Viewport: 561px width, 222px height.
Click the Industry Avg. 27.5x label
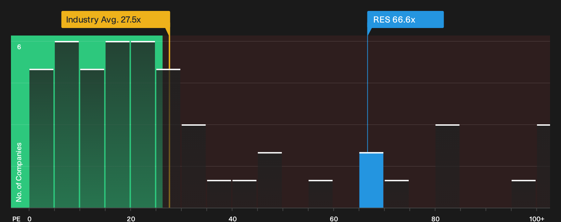[x=116, y=19]
